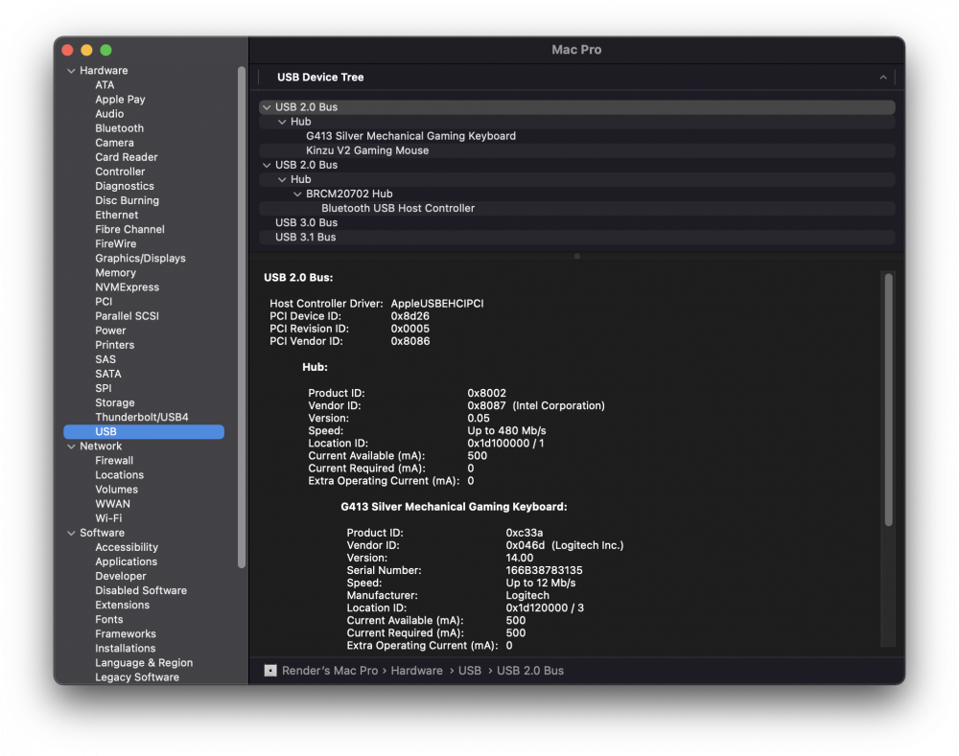This screenshot has width=959, height=756.
Task: Select PCI in the sidebar
Action: coord(104,302)
